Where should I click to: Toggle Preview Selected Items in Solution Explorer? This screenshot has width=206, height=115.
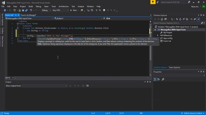coord(198,19)
